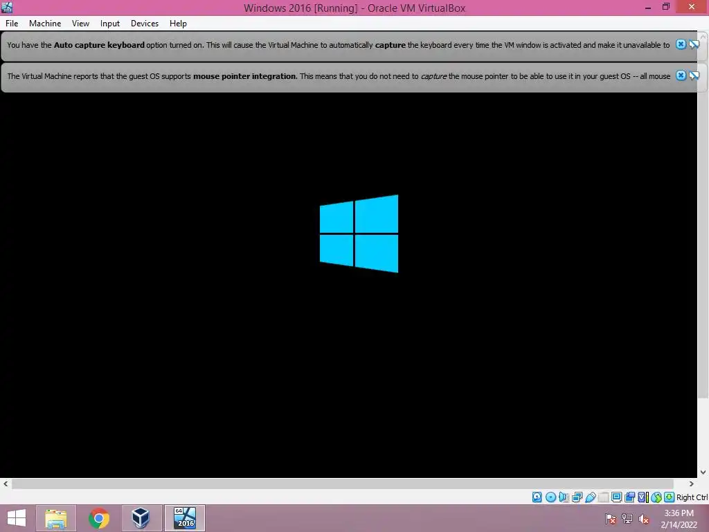This screenshot has width=709, height=532.
Task: Click the display monitor status icon
Action: [616, 497]
